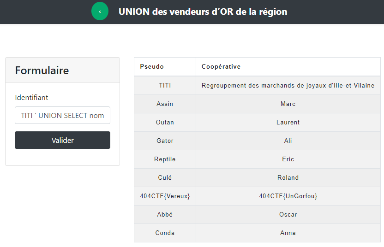Click the Pseudo column header

click(x=152, y=67)
